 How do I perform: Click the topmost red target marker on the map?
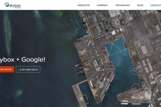(117, 22)
